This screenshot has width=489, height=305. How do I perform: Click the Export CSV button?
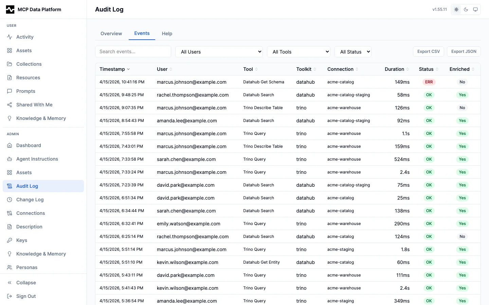click(x=428, y=51)
